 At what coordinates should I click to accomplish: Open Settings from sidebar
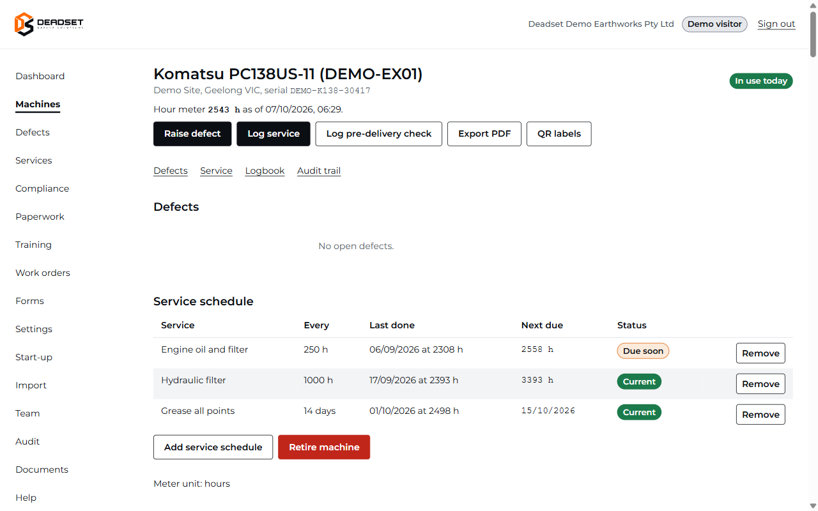(x=34, y=329)
